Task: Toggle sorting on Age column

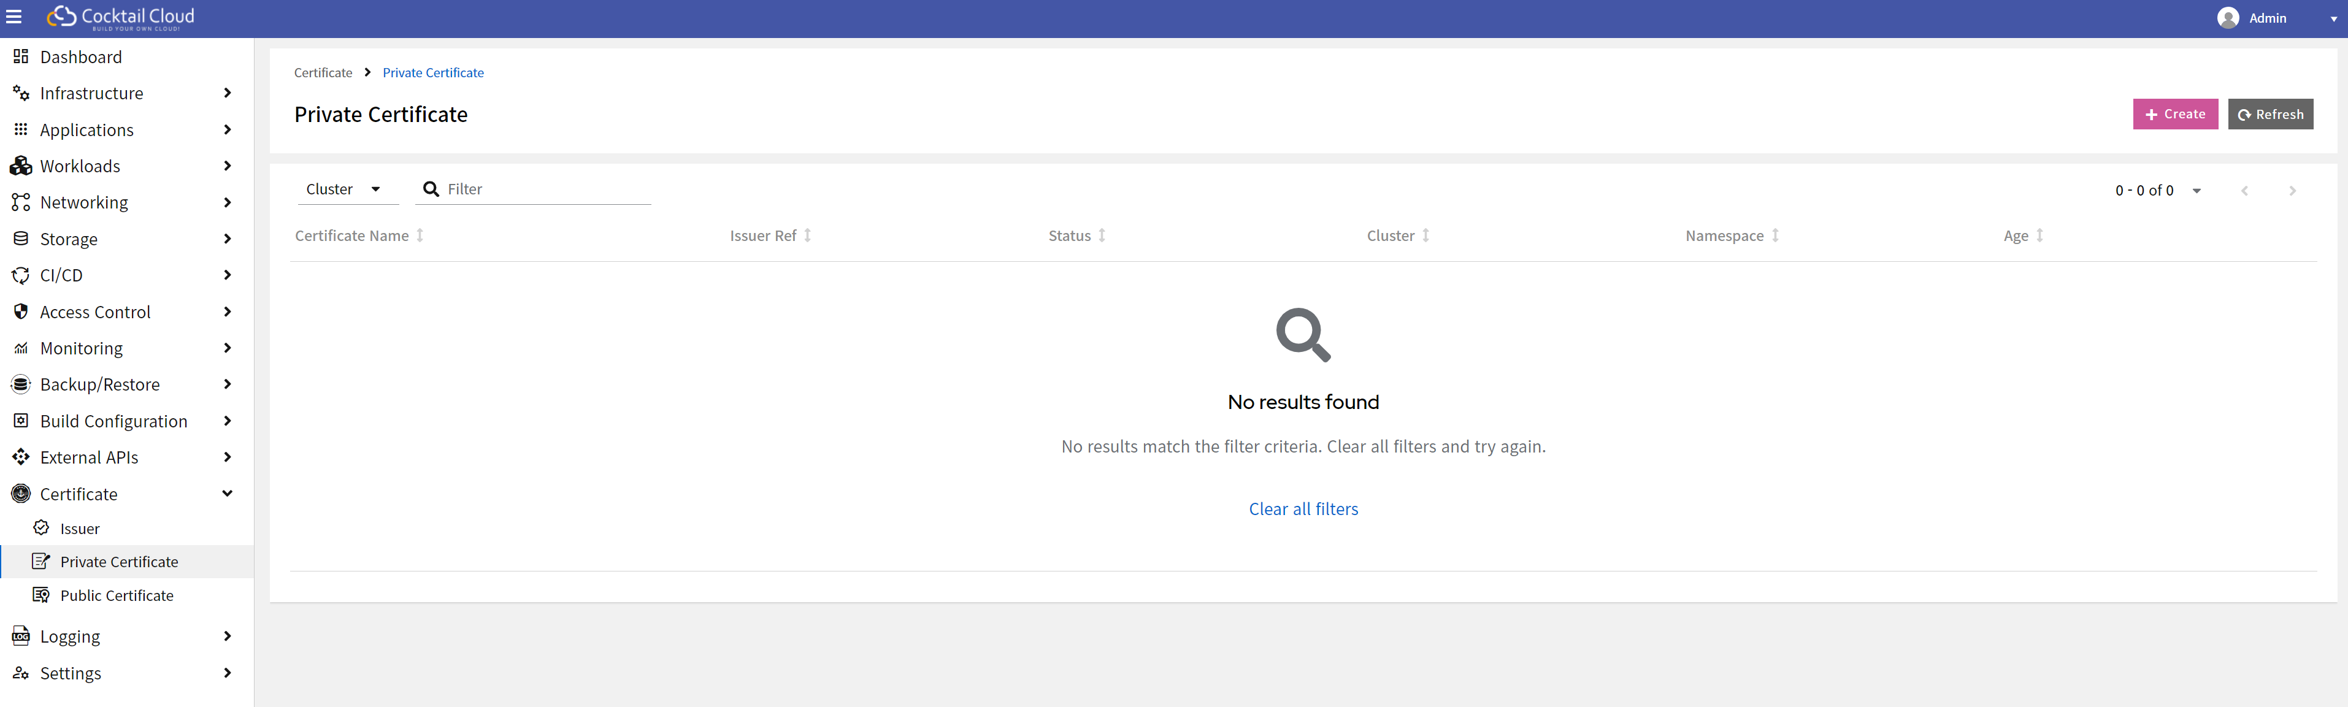Action: point(2040,236)
